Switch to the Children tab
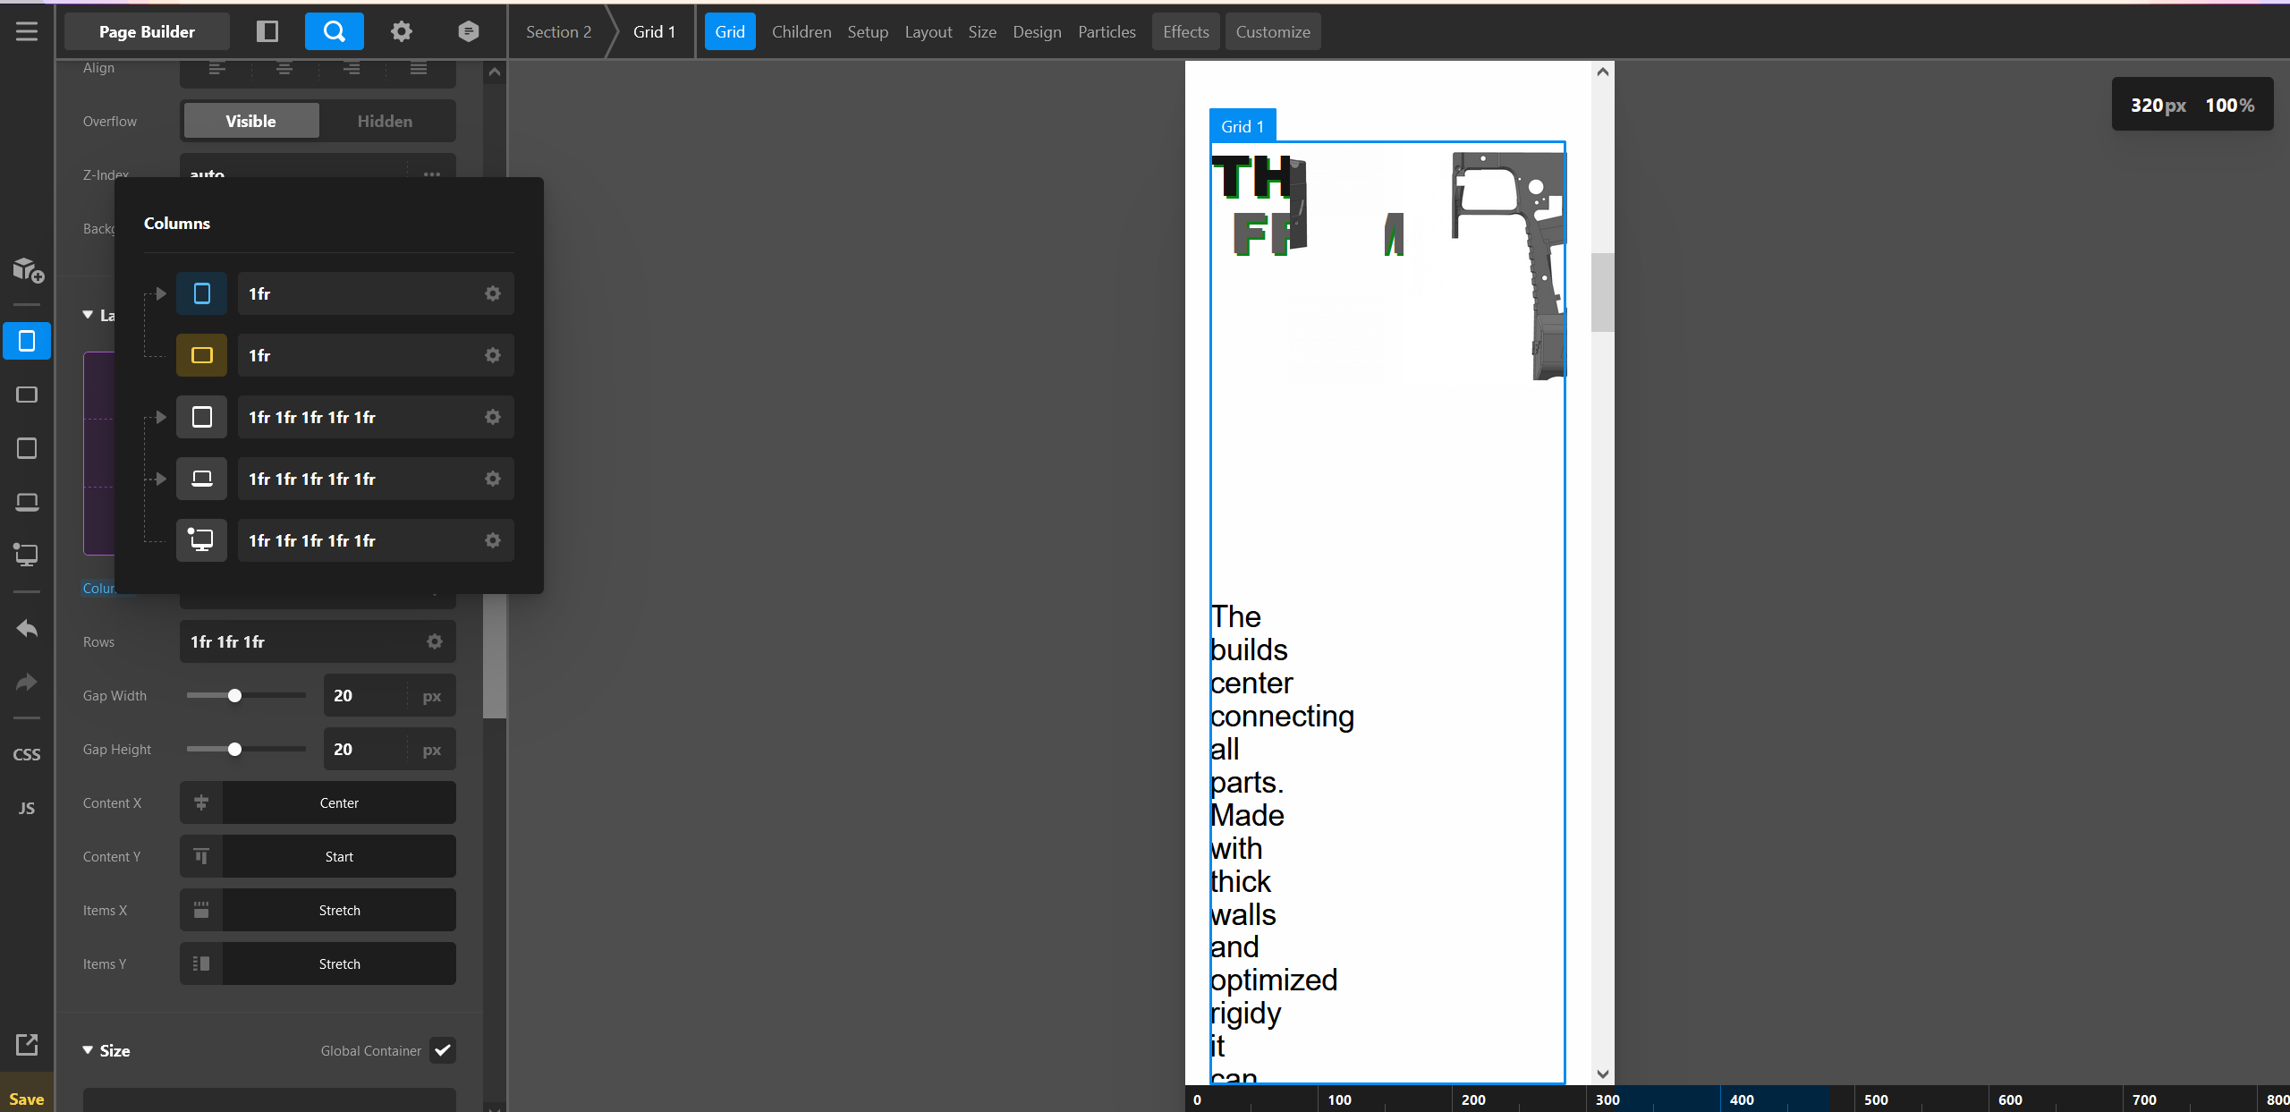This screenshot has width=2290, height=1112. pyautogui.click(x=801, y=31)
